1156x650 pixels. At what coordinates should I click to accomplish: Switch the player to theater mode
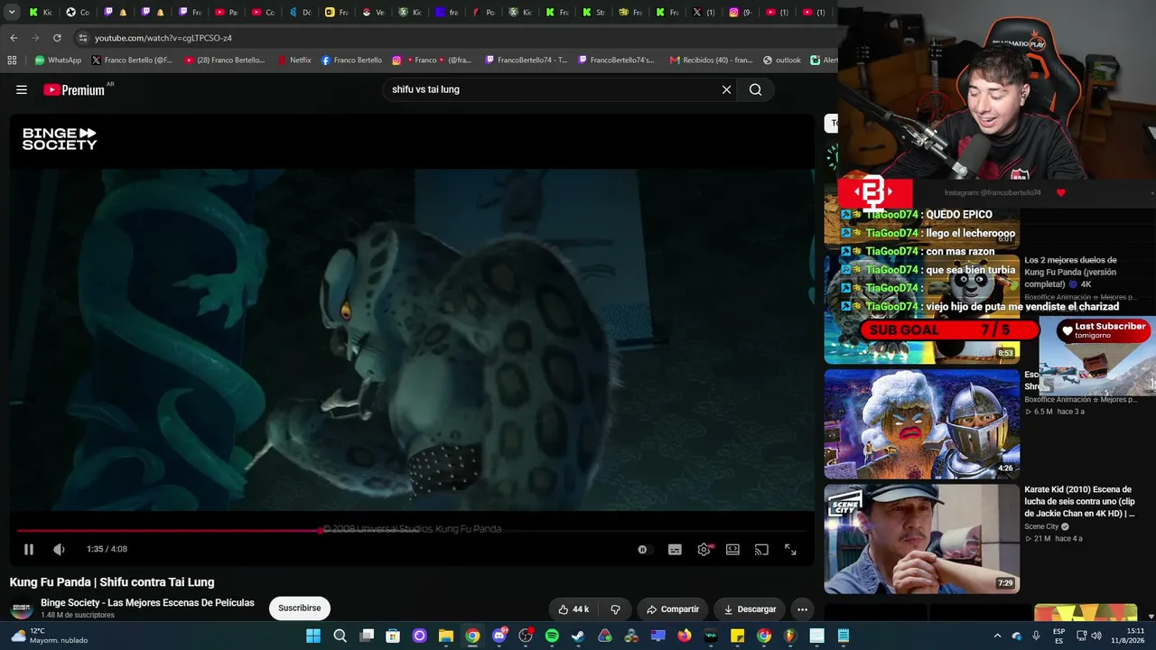click(732, 549)
